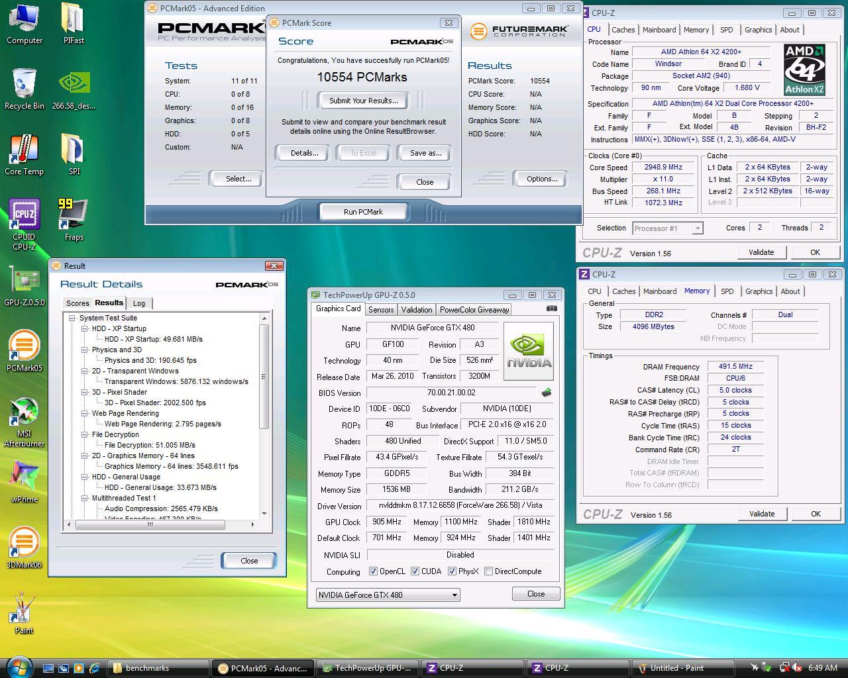Click the AMD Athlon X2 logo in CPU-Z
The image size is (848, 678).
(804, 70)
